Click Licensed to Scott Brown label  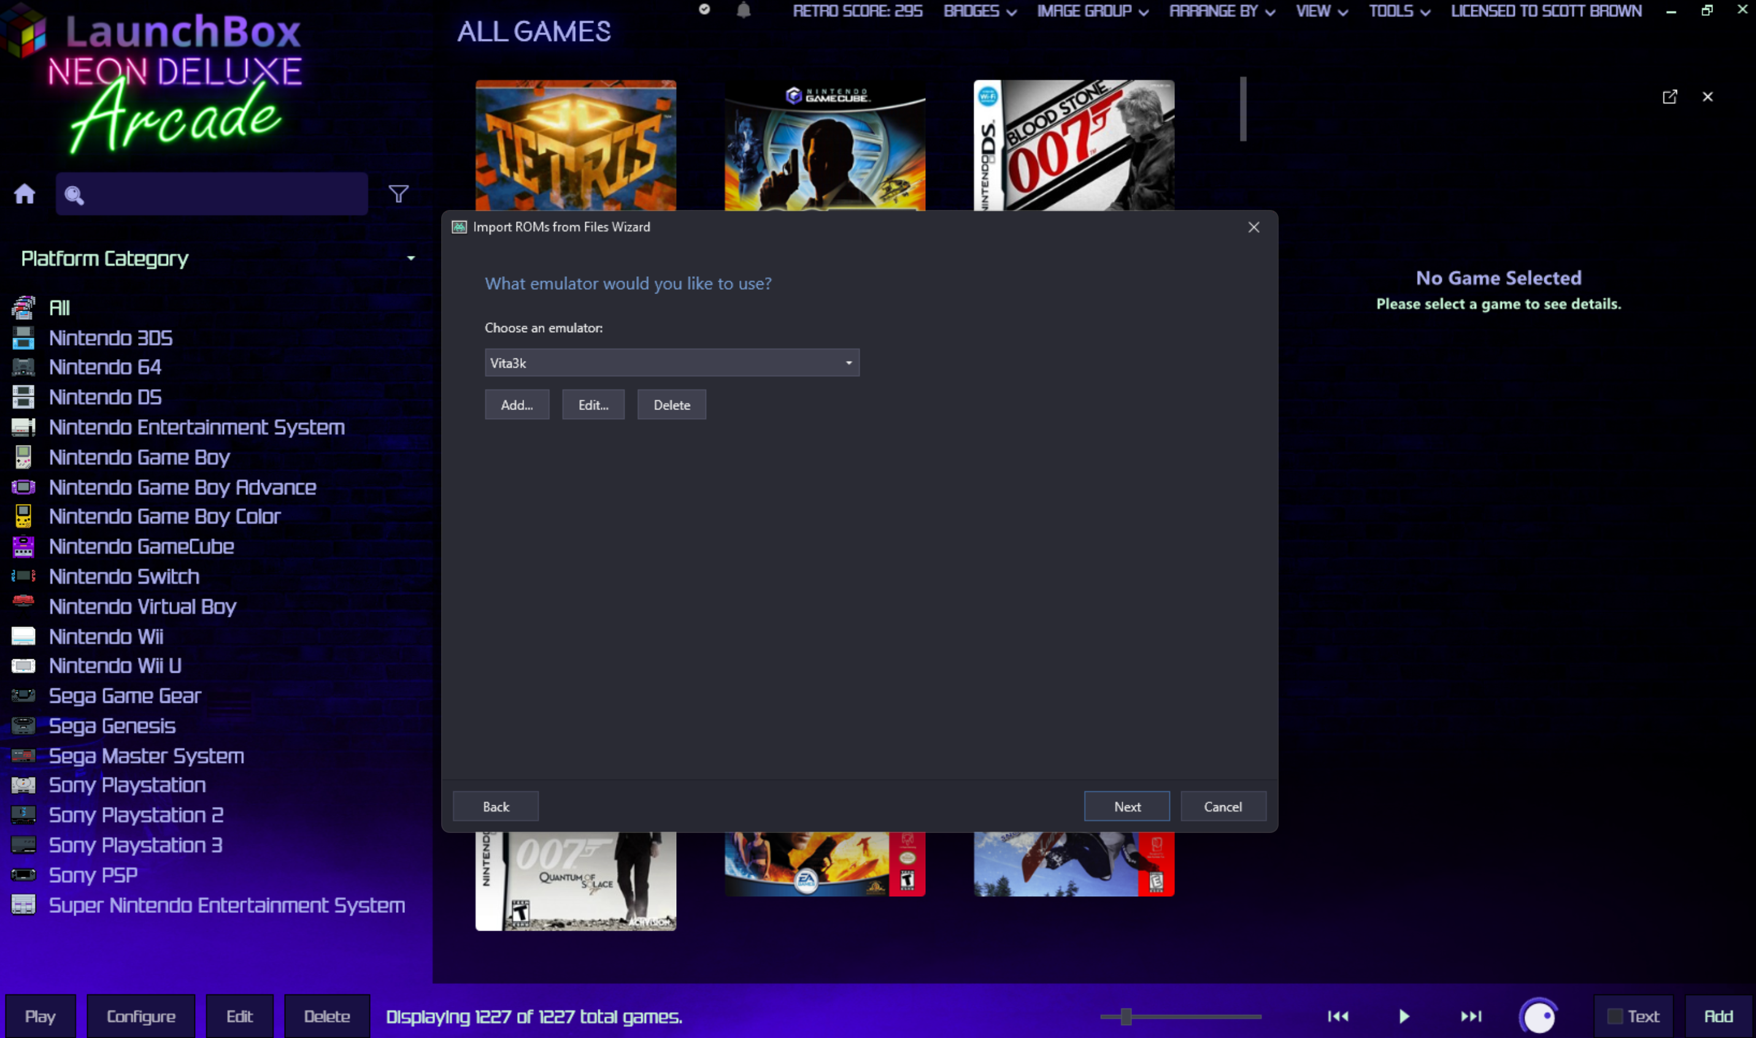(1546, 11)
